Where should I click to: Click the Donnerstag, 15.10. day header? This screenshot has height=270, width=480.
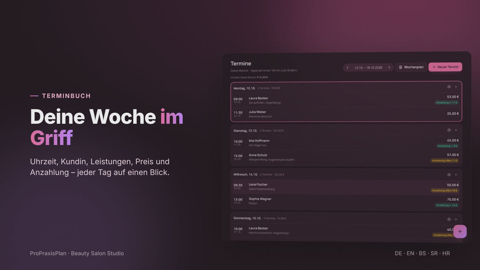(x=248, y=218)
